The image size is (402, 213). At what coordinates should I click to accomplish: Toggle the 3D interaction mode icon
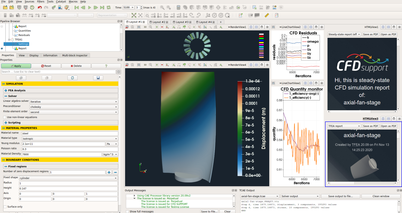click(x=145, y=27)
